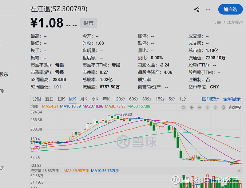Select the 日K tab
The width and height of the screenshot is (246, 188).
click(x=61, y=99)
